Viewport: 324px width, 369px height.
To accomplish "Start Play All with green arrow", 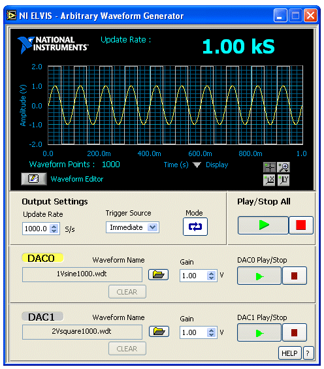I will tap(263, 225).
